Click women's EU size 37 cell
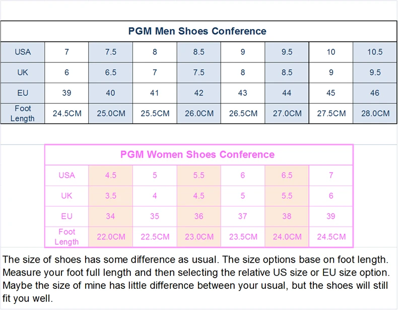The image size is (398, 310). click(243, 216)
